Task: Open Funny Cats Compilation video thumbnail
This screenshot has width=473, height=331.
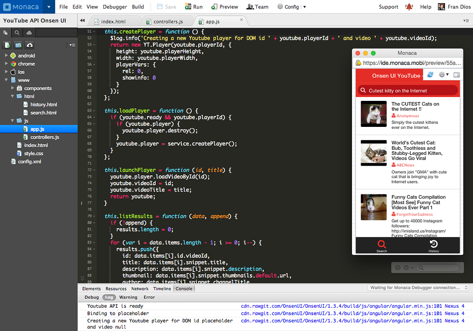Action: pyautogui.click(x=374, y=207)
